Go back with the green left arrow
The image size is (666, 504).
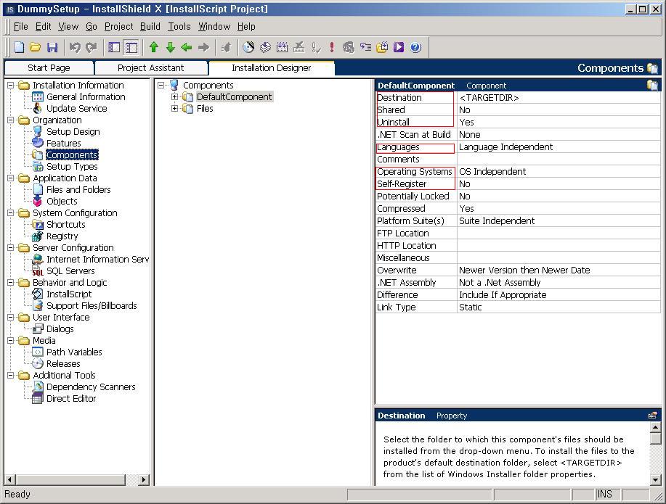click(187, 47)
